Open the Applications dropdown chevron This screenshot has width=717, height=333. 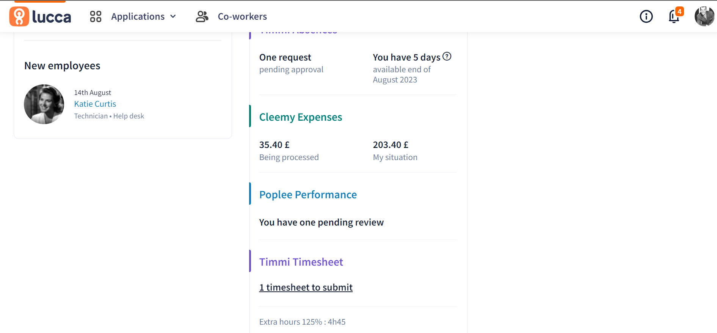173,17
